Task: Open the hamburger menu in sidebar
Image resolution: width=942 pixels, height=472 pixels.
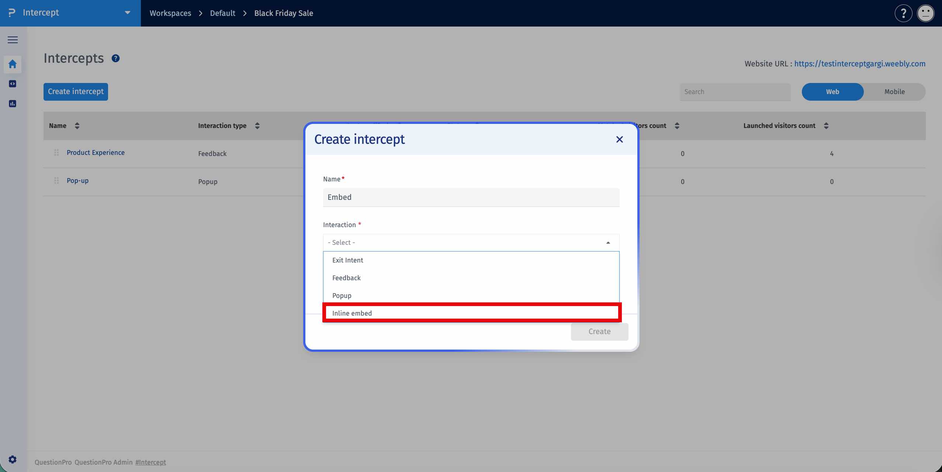Action: 13,40
